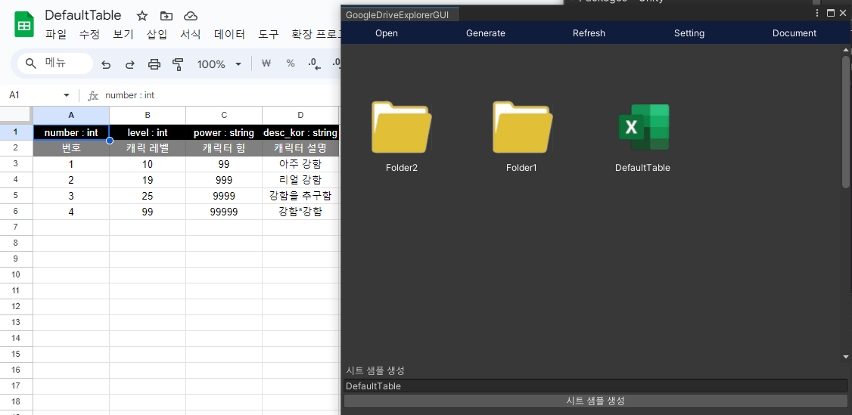Select cell '25' in level column
The height and width of the screenshot is (415, 852).
click(x=148, y=196)
